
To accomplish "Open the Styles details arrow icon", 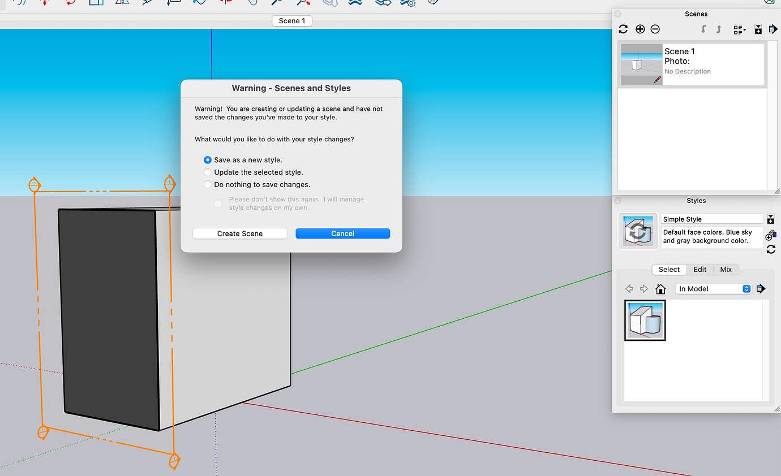I will click(x=761, y=289).
